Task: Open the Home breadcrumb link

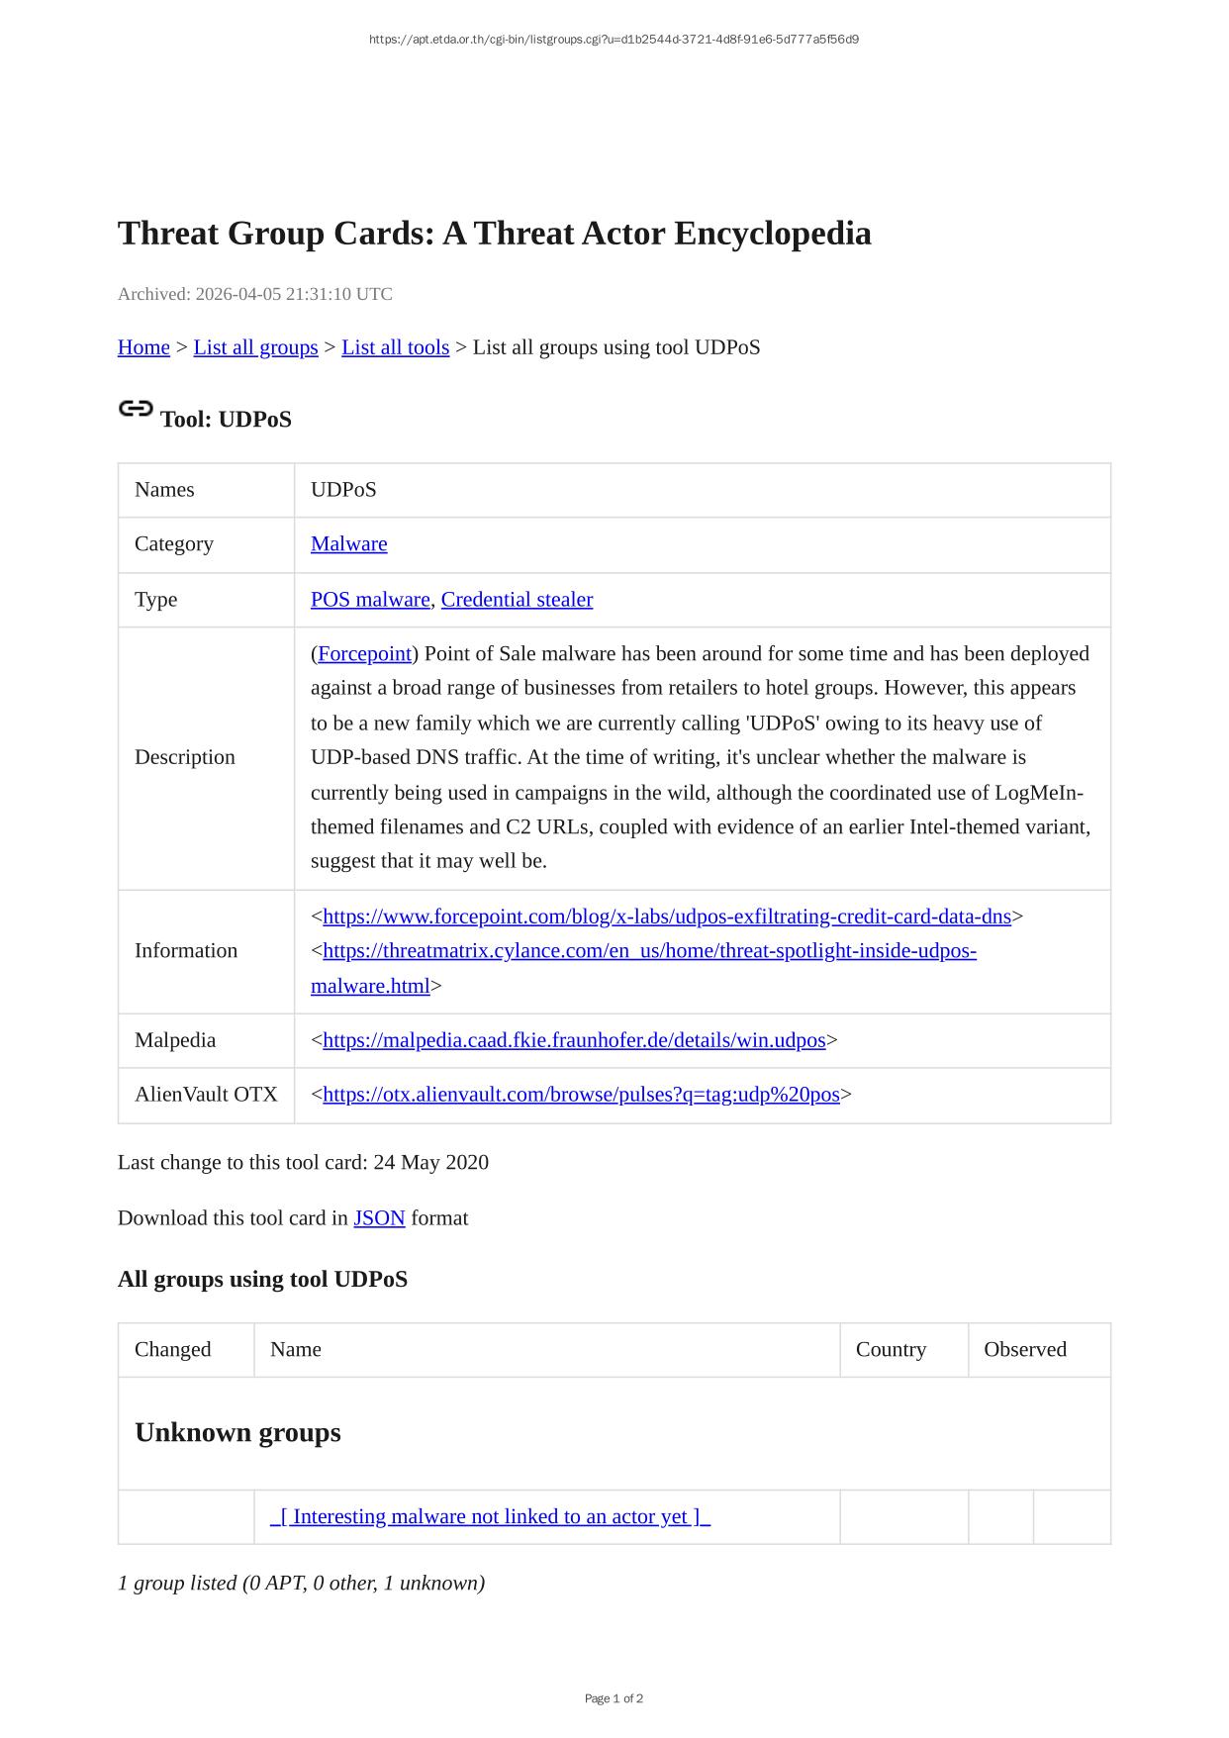Action: coord(143,347)
